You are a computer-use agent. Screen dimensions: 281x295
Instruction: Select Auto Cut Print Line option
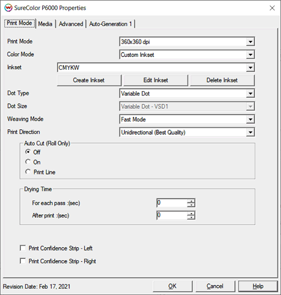point(28,172)
